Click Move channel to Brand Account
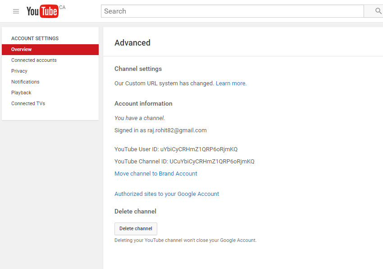Image resolution: width=383 pixels, height=269 pixels. [x=156, y=173]
